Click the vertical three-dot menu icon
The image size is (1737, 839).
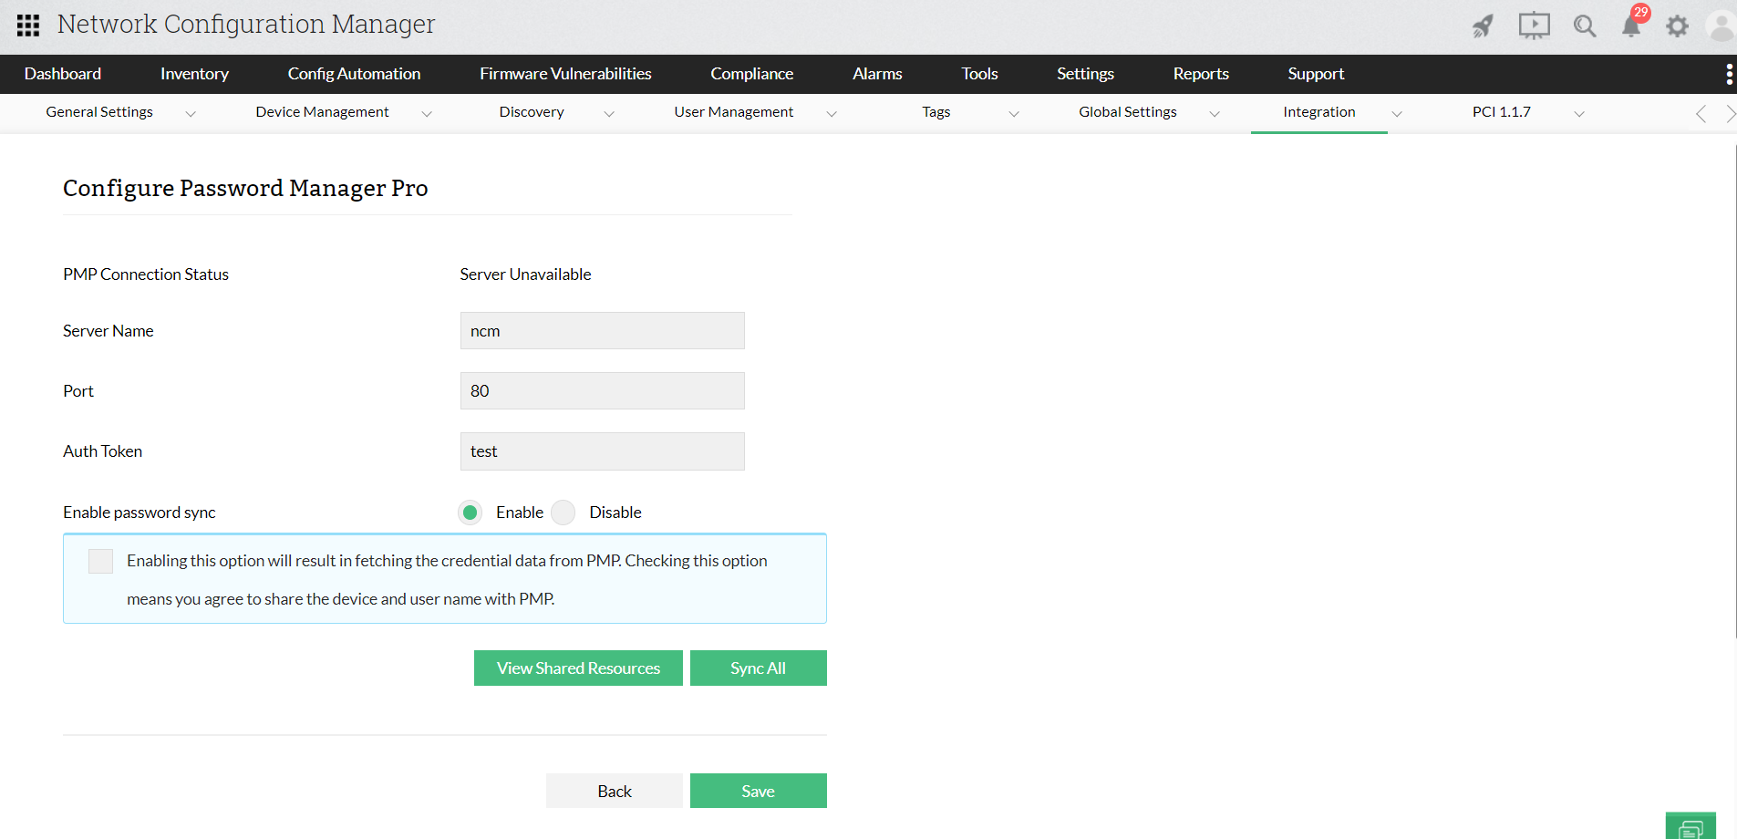coord(1729,74)
